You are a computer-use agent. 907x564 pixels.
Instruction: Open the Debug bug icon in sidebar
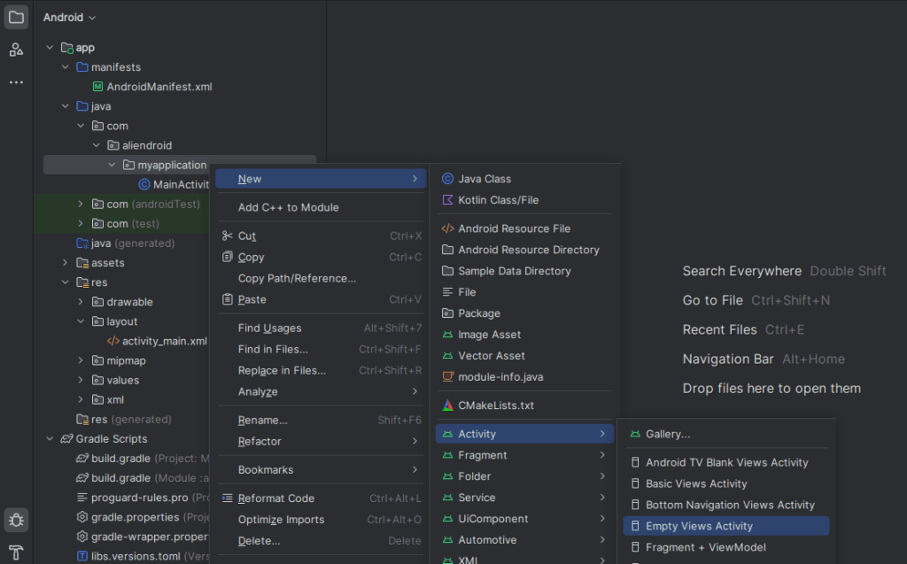coord(16,520)
